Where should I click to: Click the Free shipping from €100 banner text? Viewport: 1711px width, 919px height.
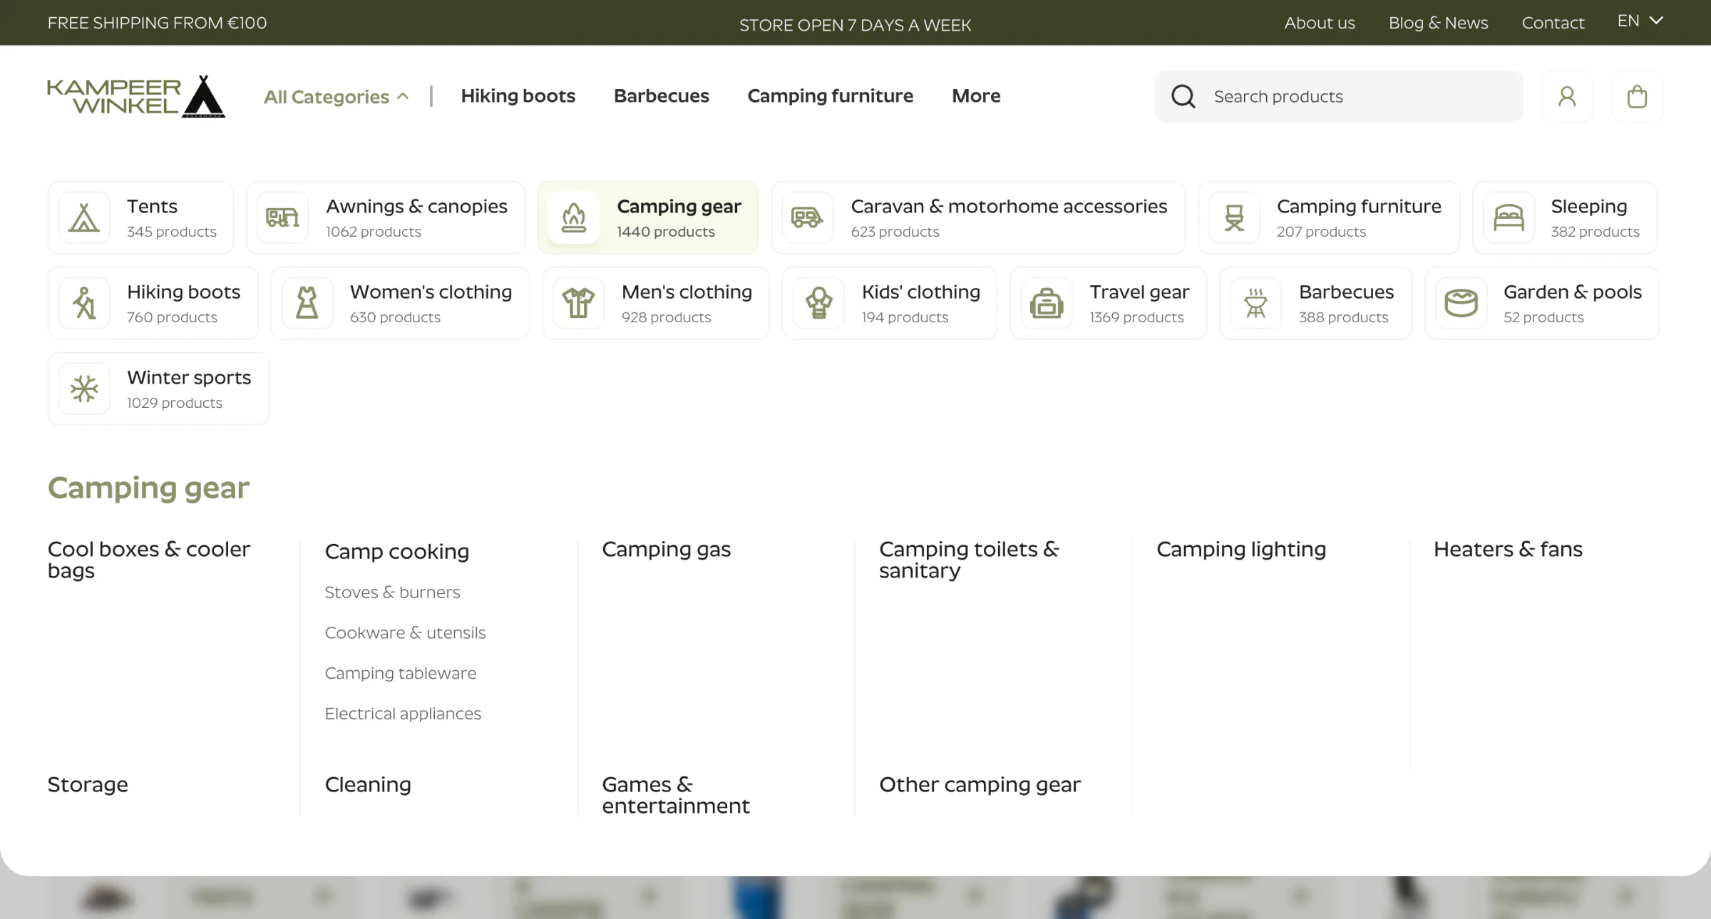point(157,23)
